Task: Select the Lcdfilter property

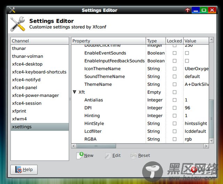Action: coord(93,131)
